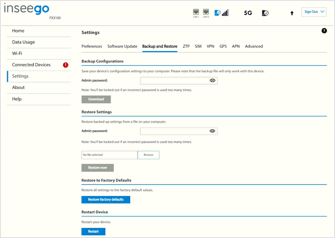Click the Restart Device heading
The height and width of the screenshot is (238, 335).
[95, 212]
